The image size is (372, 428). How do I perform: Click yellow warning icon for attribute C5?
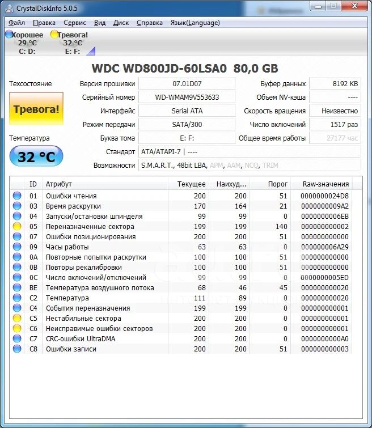pos(17,318)
